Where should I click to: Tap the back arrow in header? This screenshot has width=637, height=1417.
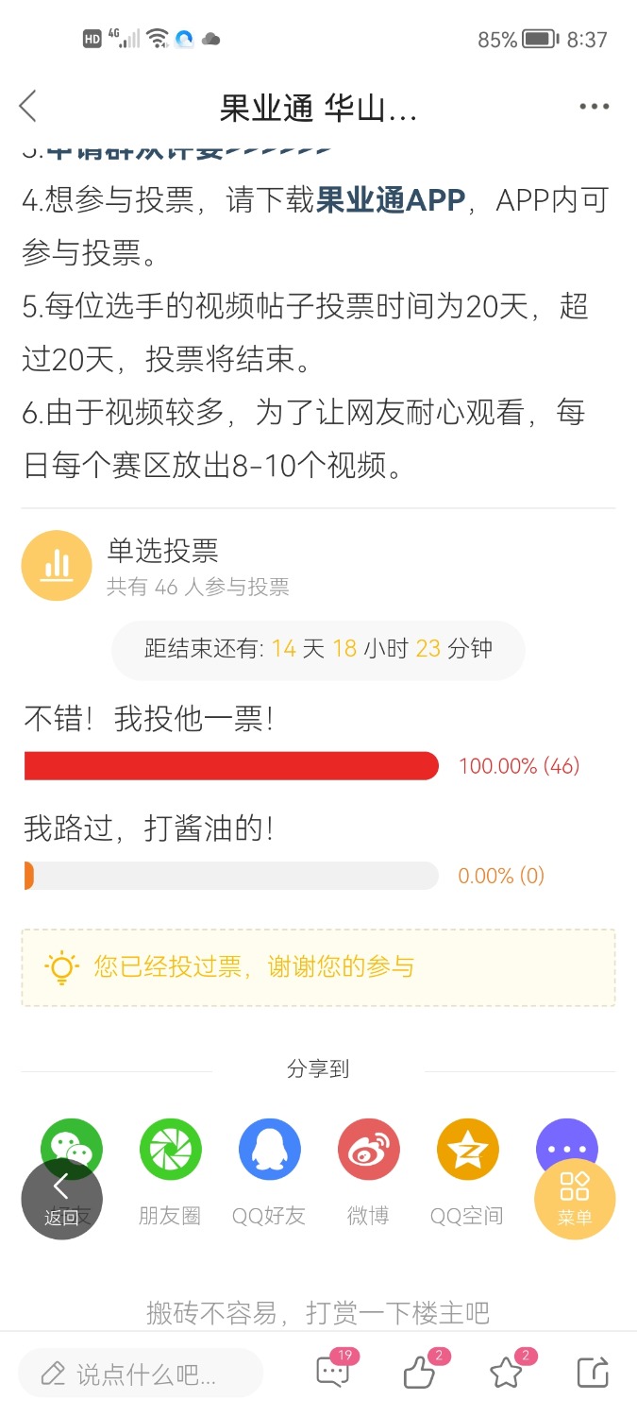[x=28, y=107]
